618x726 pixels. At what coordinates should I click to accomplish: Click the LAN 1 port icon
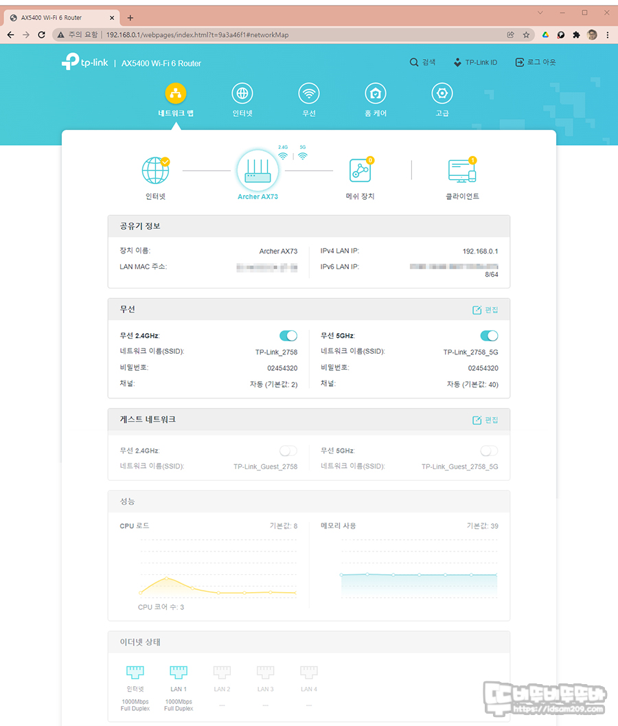point(179,672)
